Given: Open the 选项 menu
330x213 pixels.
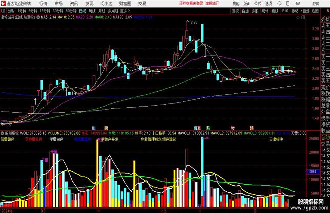Looking at the screenshot, I should [x=268, y=3].
